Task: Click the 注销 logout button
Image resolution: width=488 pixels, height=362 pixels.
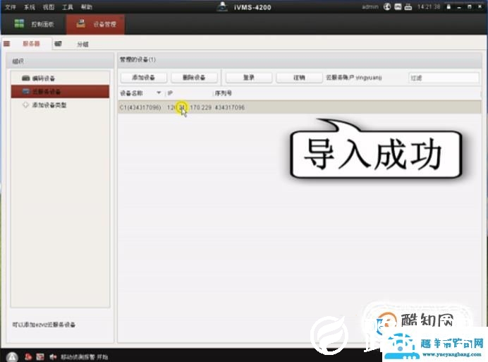Action: (299, 78)
